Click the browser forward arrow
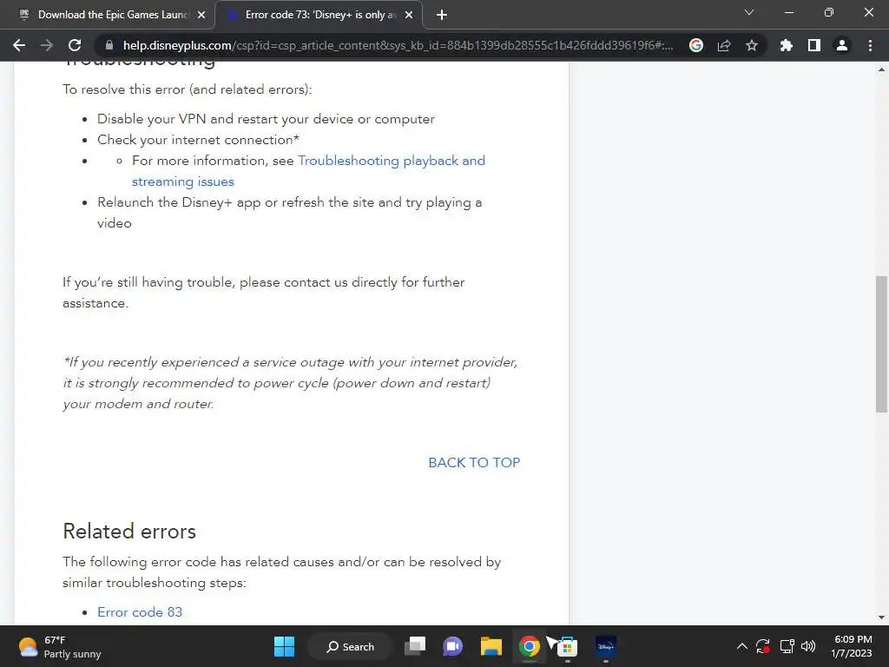This screenshot has height=667, width=889. 47,45
